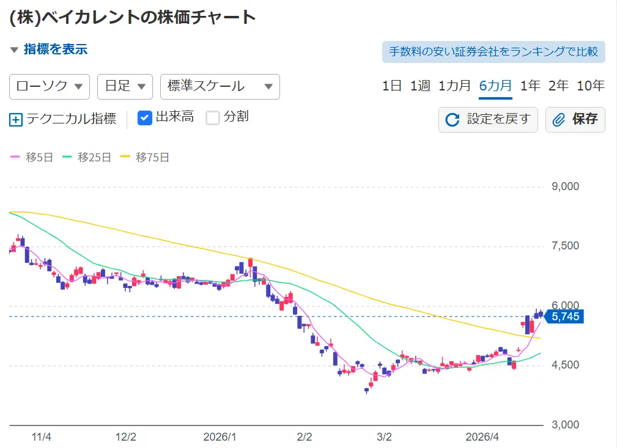Viewport: 617px width, 448px height.
Task: Click the 指標を表示 link text
Action: tap(56, 50)
